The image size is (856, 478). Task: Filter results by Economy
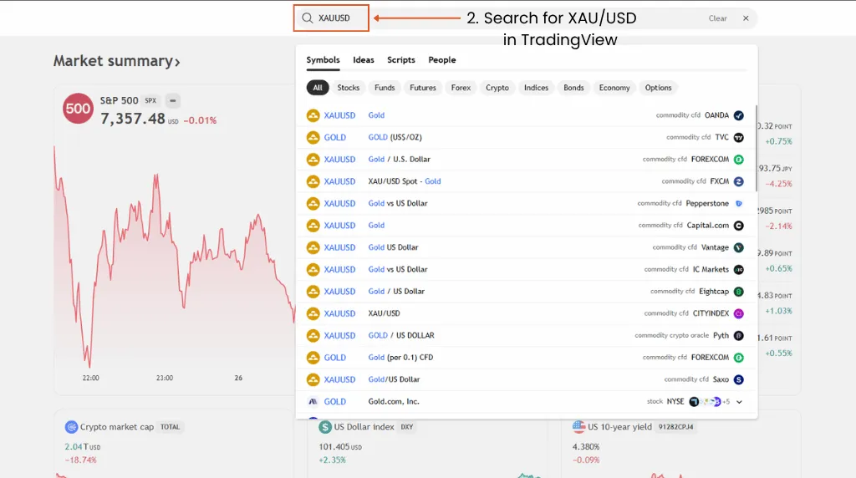614,87
